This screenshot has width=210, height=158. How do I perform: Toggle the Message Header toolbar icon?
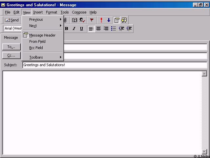click(116, 20)
